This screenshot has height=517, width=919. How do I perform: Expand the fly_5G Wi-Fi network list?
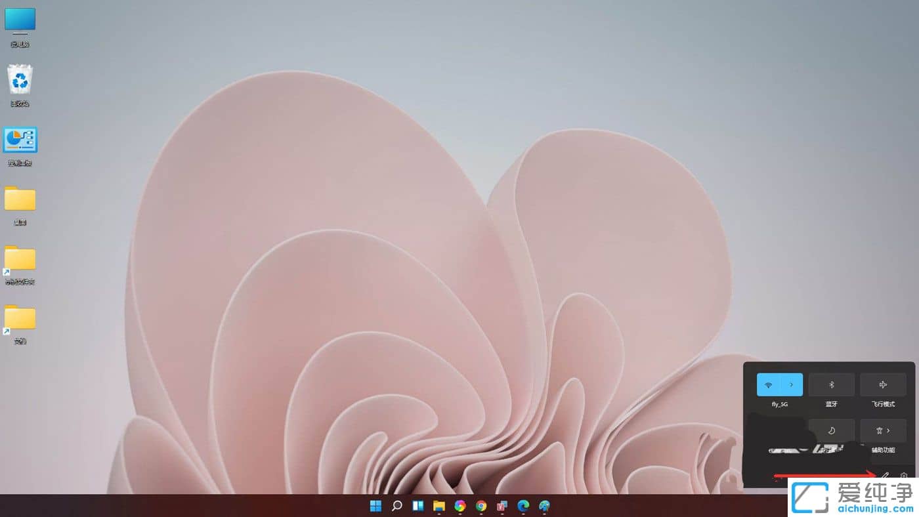(x=791, y=384)
